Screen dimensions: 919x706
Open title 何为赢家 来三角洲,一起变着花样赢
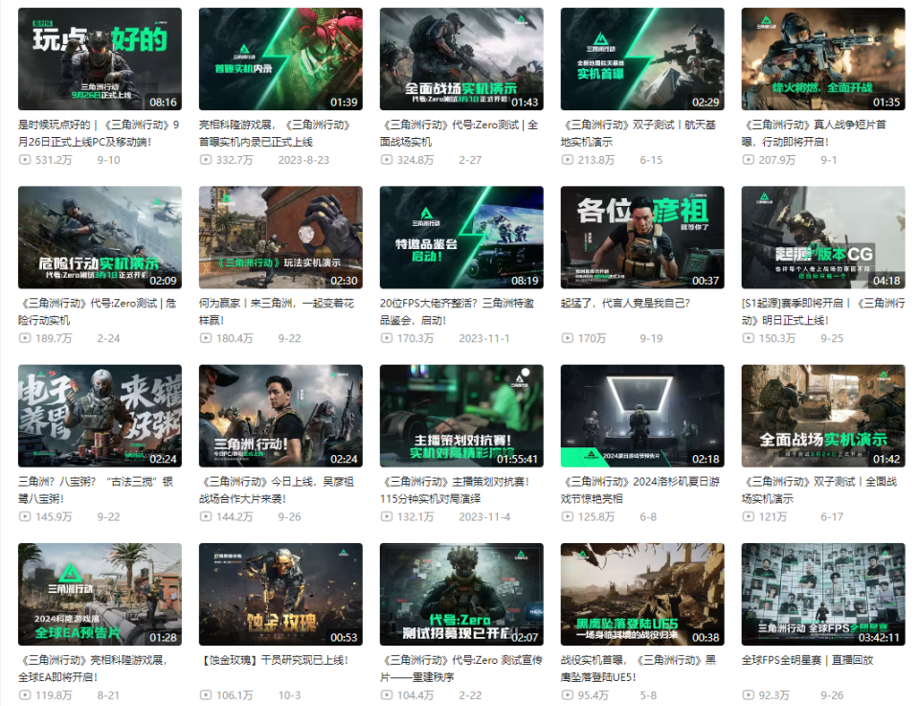(277, 311)
